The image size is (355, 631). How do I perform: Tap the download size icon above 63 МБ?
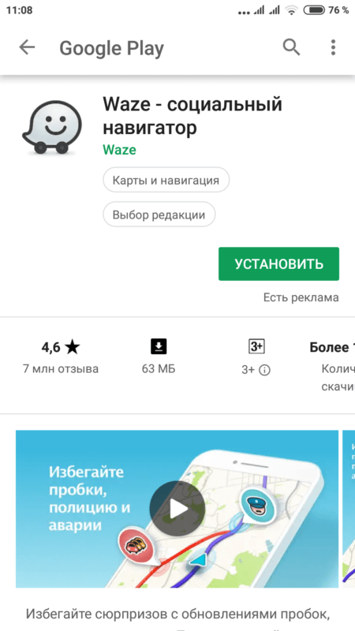point(159,346)
